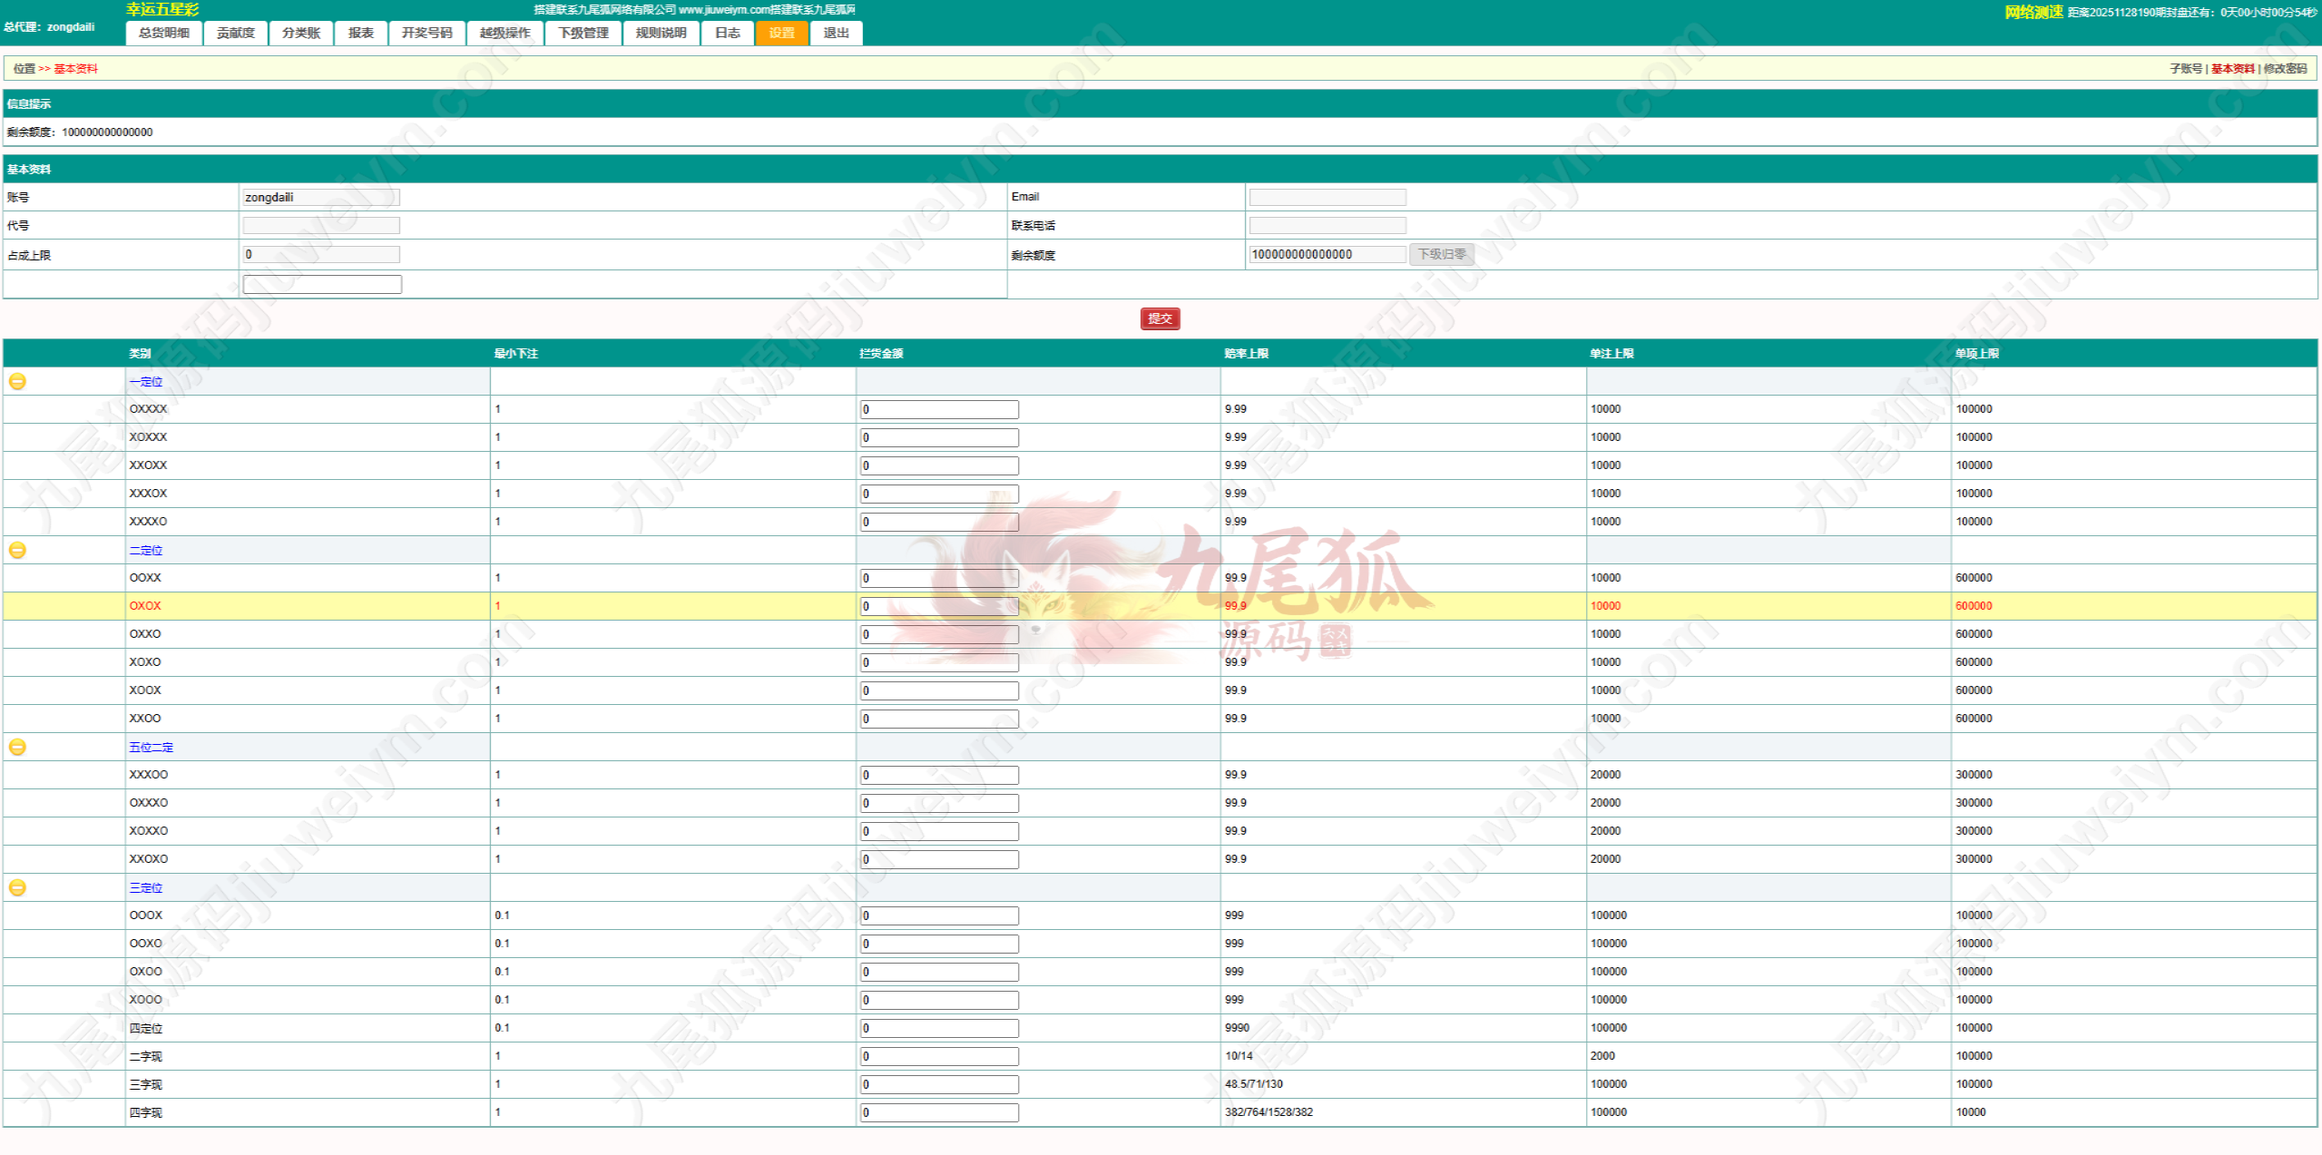Viewport: 2322px width, 1155px height.
Task: Click the Email input field
Action: [1327, 197]
